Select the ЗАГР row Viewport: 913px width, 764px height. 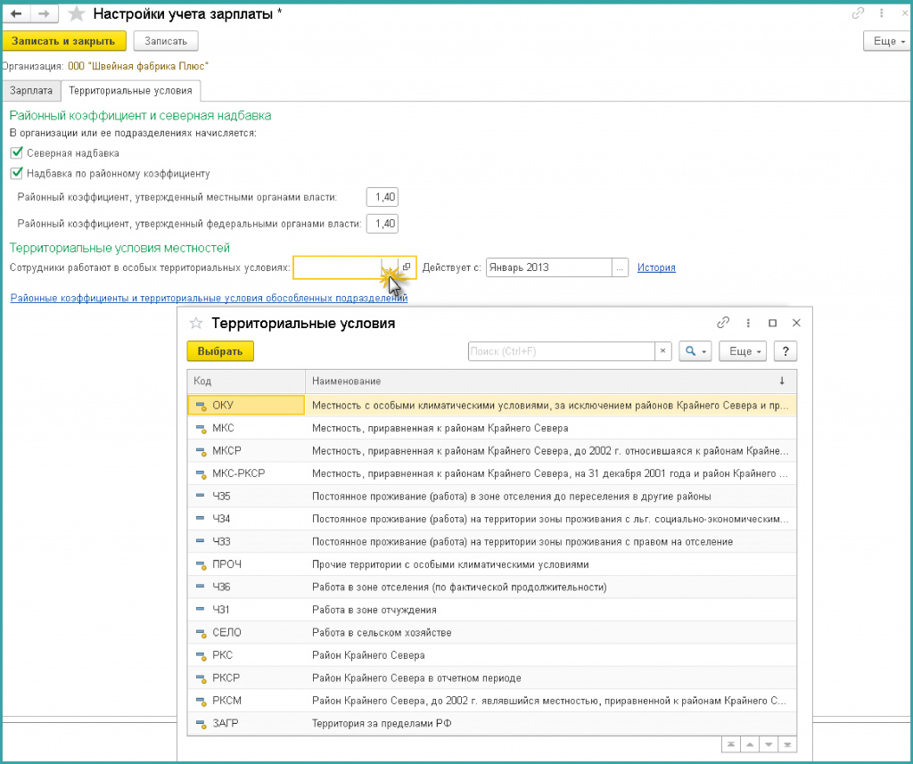pos(492,723)
